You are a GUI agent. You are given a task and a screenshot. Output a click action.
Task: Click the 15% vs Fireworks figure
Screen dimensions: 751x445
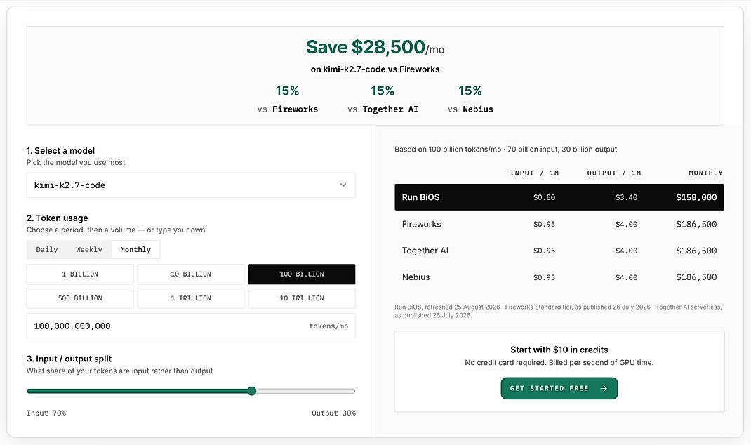click(287, 91)
